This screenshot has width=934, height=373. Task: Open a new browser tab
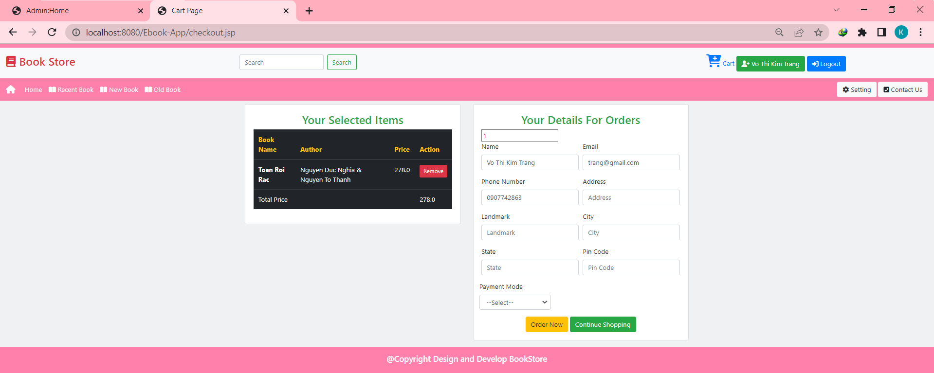click(309, 11)
